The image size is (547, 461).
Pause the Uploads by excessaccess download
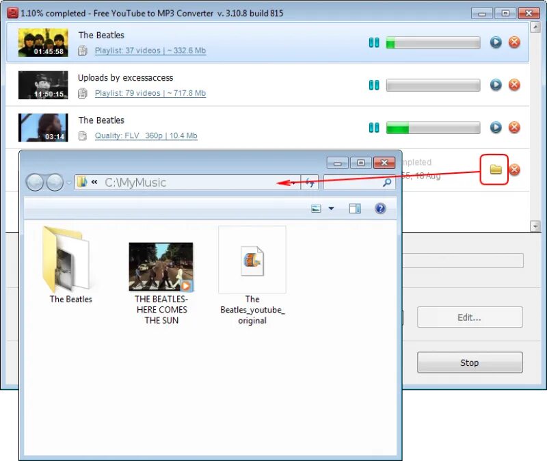coord(374,85)
